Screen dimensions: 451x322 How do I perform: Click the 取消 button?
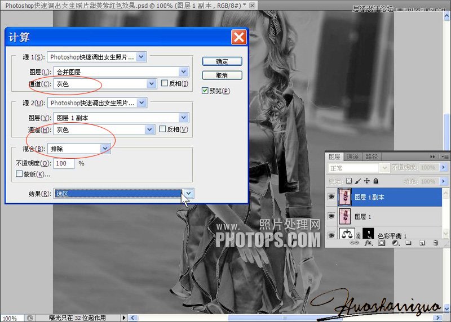click(x=222, y=75)
